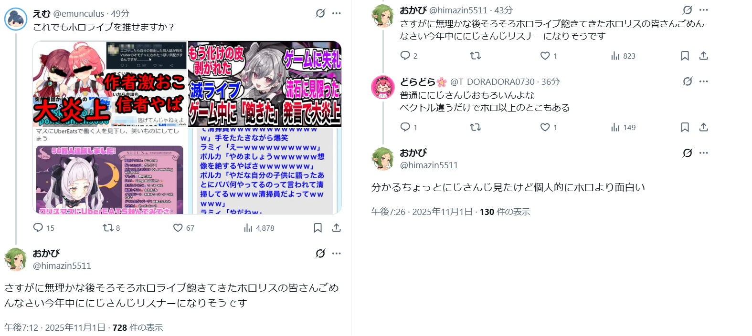
Task: Bookmark えむ's tweet below the image grid
Action: tap(318, 228)
